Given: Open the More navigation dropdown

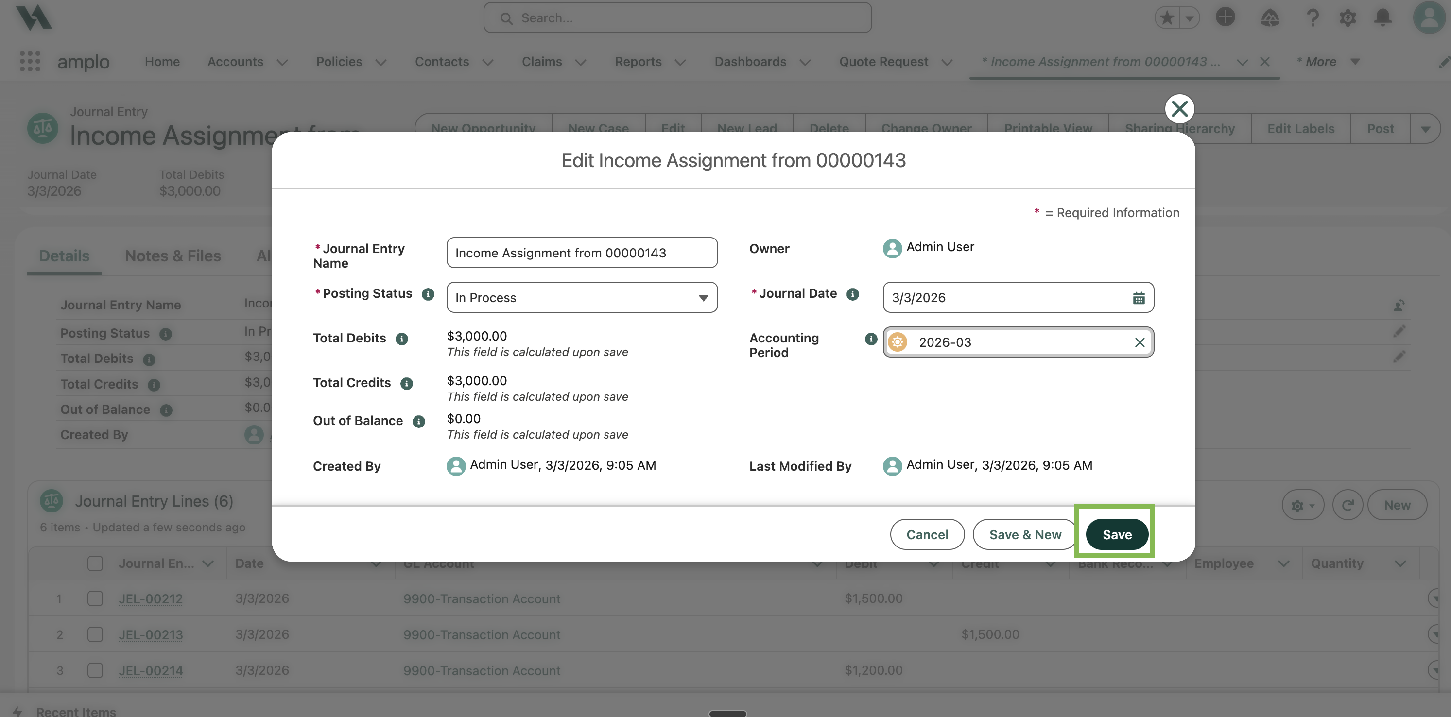Looking at the screenshot, I should 1328,61.
